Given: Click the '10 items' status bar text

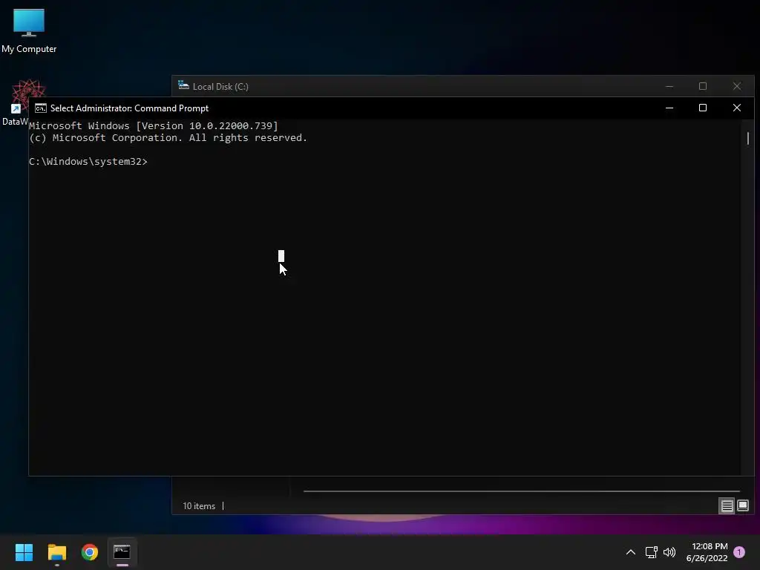Looking at the screenshot, I should click(199, 506).
